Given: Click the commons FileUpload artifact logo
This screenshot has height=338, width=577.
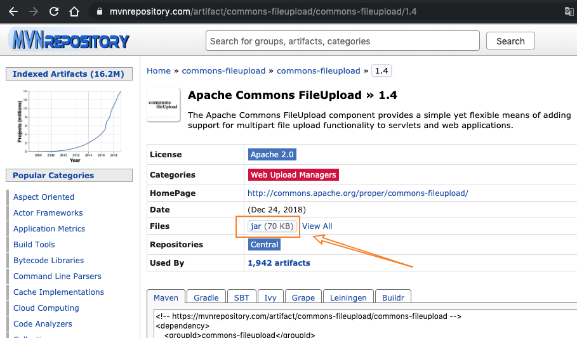Looking at the screenshot, I should coord(163,105).
